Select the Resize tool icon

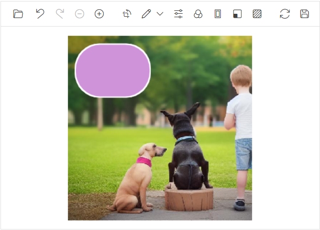237,14
